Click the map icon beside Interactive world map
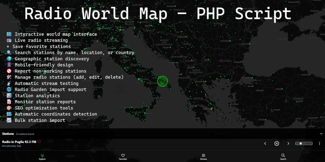This screenshot has width=325, height=162. coord(9,34)
